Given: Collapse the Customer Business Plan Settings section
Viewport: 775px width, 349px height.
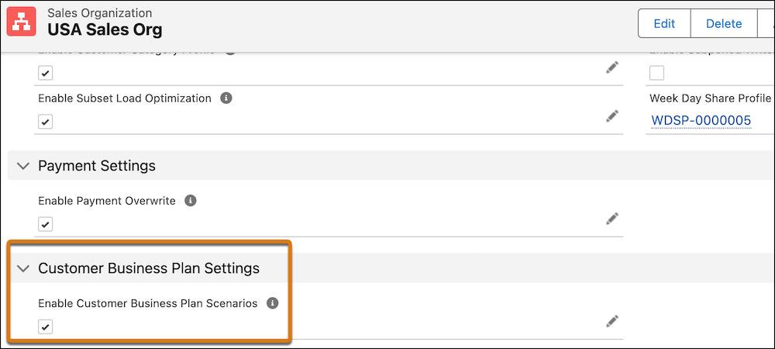Looking at the screenshot, I should point(23,268).
